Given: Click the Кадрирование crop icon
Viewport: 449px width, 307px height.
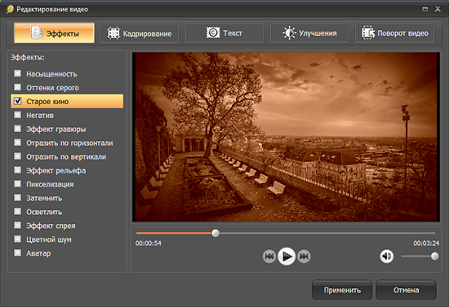Looking at the screenshot, I should (113, 33).
